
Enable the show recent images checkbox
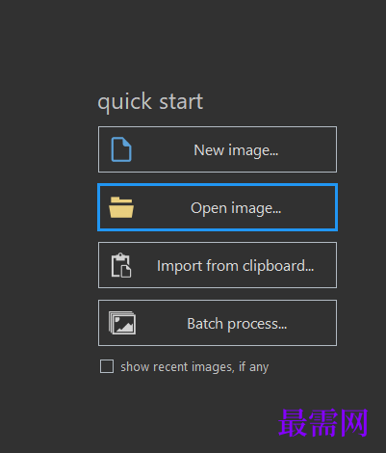coord(107,366)
